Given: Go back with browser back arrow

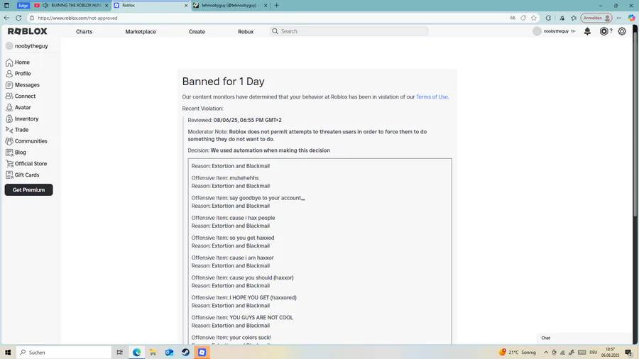Looking at the screenshot, I should pos(6,18).
